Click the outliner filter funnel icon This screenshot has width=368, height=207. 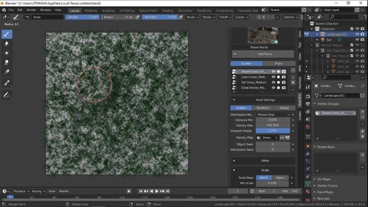(366, 17)
